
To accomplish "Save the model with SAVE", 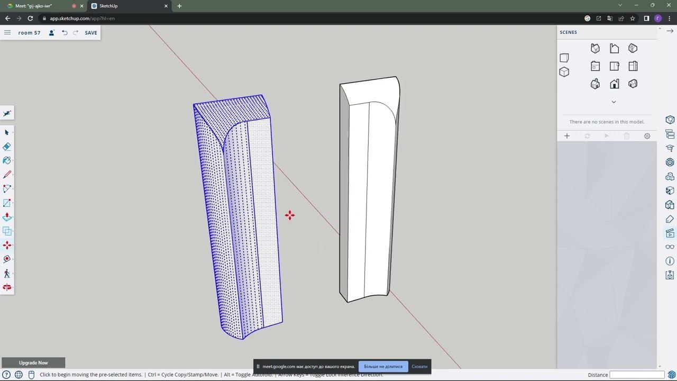I will [91, 33].
